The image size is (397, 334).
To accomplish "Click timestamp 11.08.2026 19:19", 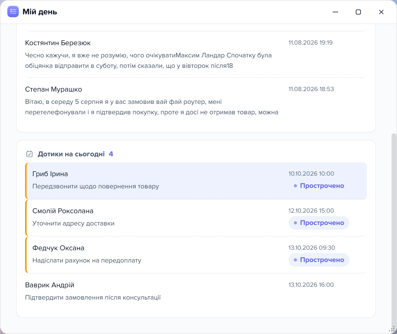I will pos(311,43).
